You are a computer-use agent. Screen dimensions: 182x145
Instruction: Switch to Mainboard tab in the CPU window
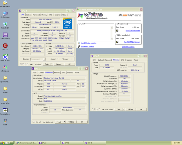36,15
